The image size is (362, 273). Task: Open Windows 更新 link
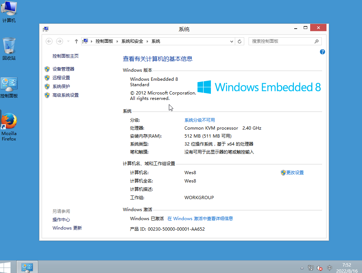click(x=67, y=228)
